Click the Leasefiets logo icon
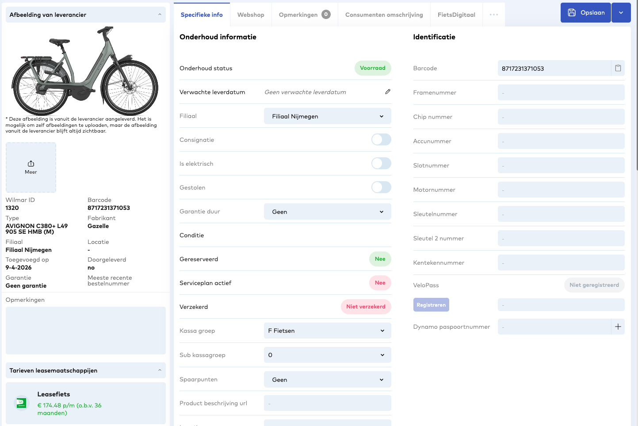 [x=21, y=403]
